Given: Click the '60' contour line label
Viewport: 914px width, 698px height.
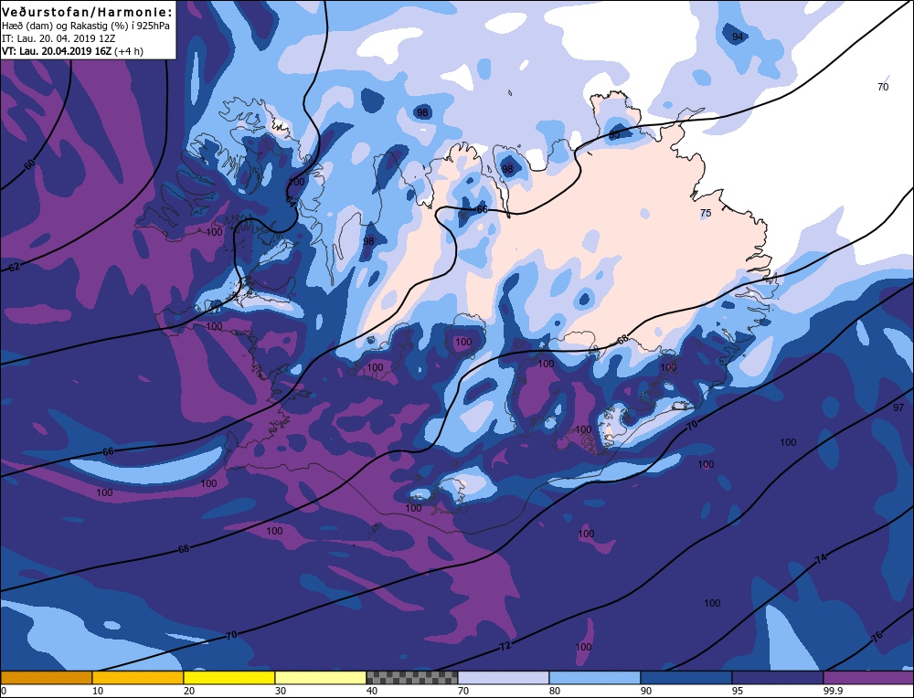Looking at the screenshot, I should point(30,164).
